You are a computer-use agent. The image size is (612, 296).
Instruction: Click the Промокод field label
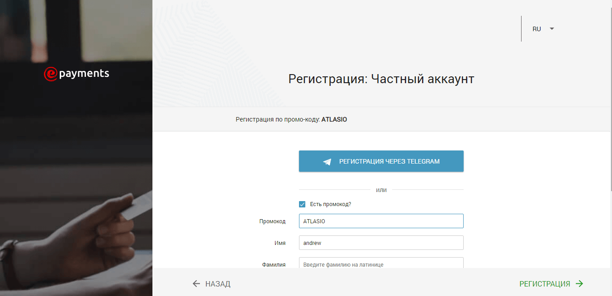(x=272, y=221)
